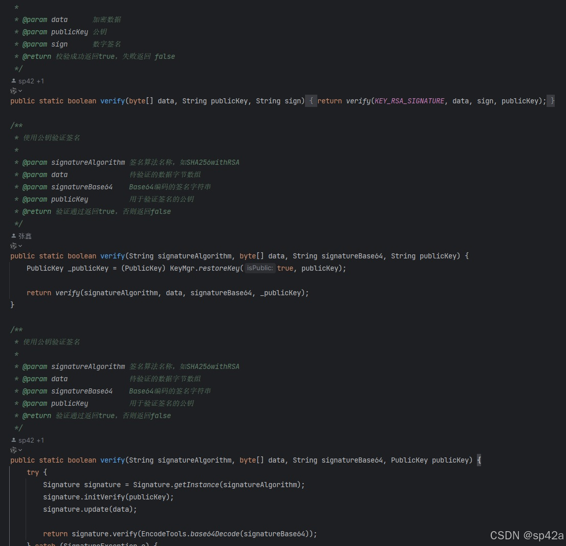The height and width of the screenshot is (546, 566).
Task: Click verify name in the String publicKey) { declaration
Action: click(112, 256)
